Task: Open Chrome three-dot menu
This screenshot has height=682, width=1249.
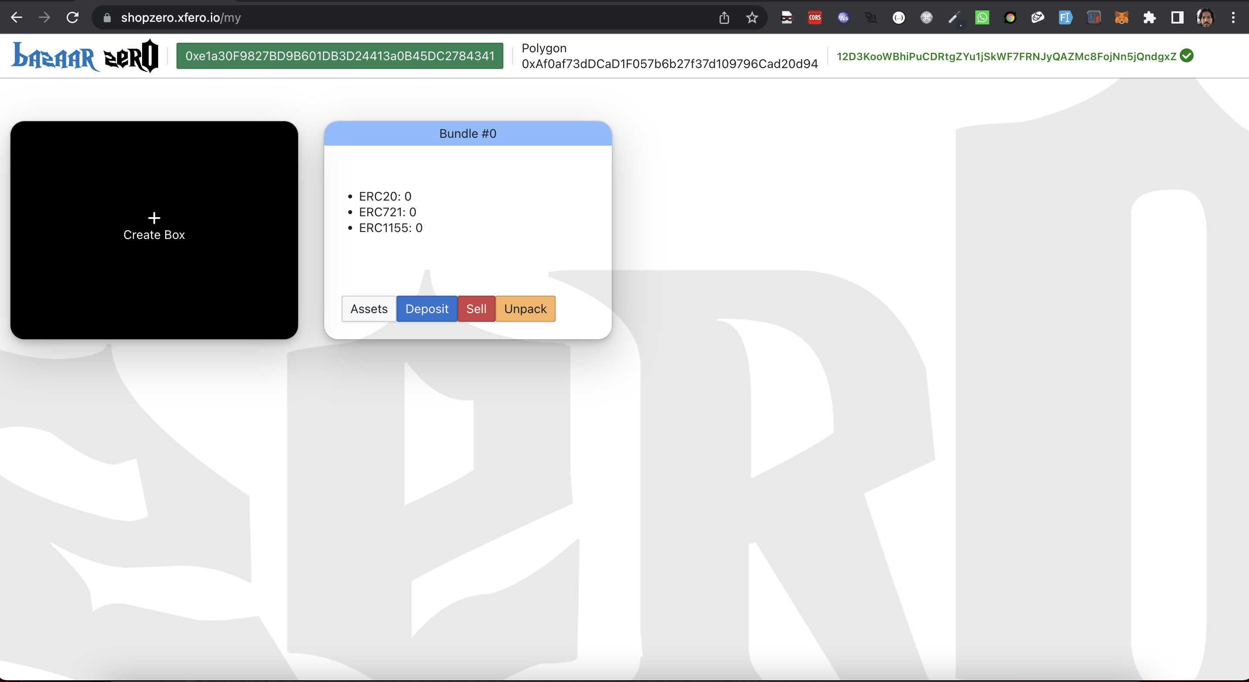Action: pyautogui.click(x=1233, y=18)
